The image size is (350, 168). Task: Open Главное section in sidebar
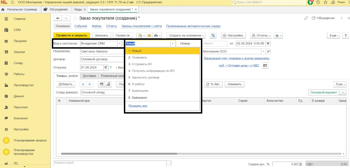(19, 19)
